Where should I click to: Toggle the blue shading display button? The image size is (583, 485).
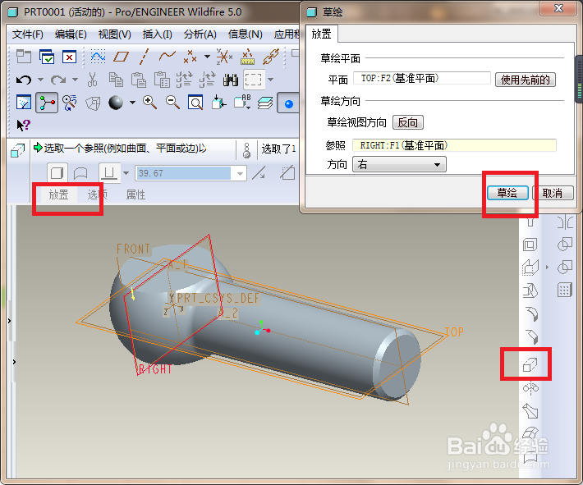pyautogui.click(x=288, y=103)
